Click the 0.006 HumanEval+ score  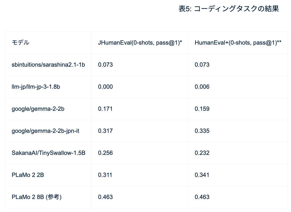202,87
